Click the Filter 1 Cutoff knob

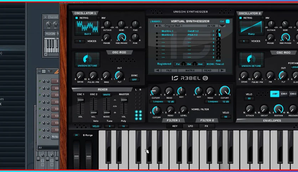click(156, 91)
